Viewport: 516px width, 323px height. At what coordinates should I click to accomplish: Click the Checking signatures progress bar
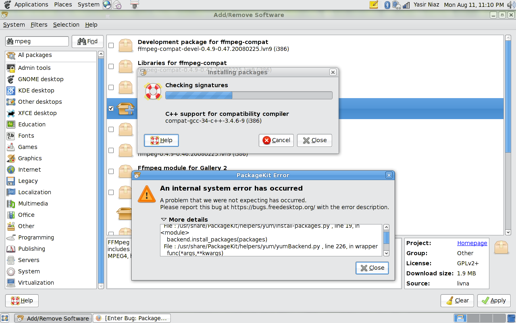pyautogui.click(x=249, y=95)
